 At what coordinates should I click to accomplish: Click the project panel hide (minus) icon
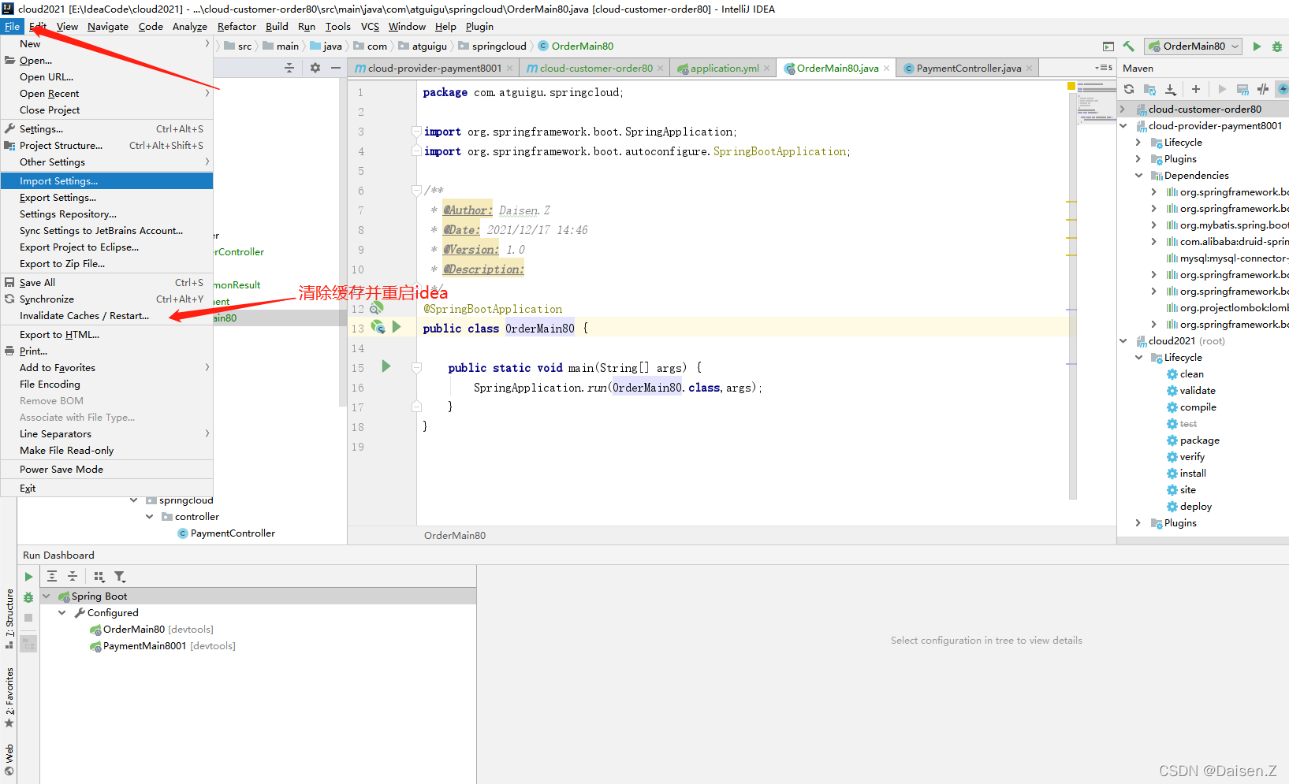336,68
